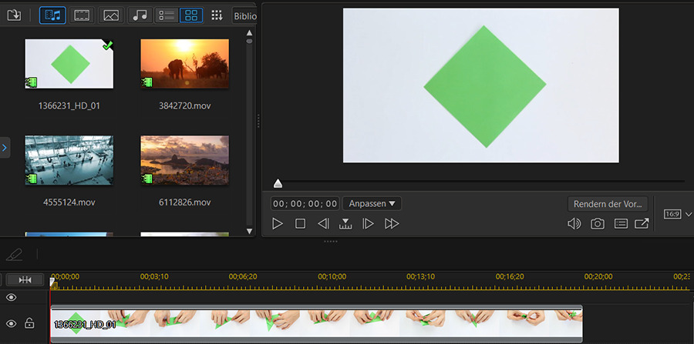The image size is (694, 344).
Task: Play the preview
Action: pyautogui.click(x=278, y=224)
